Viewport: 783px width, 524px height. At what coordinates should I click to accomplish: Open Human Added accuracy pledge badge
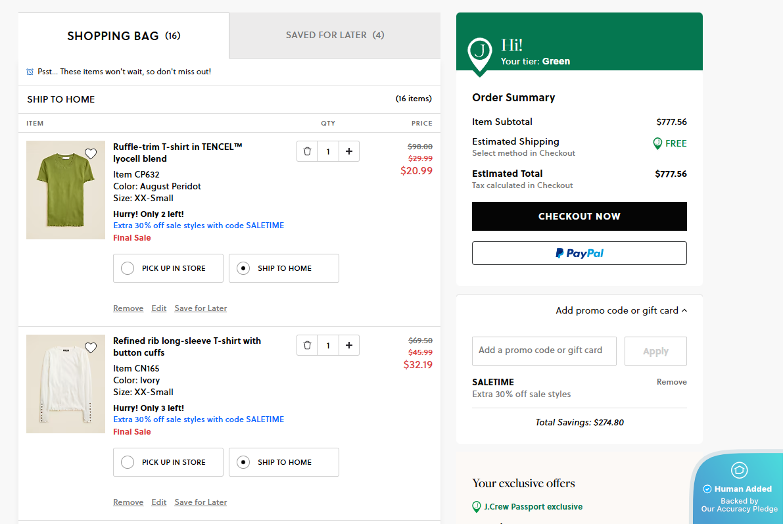click(x=739, y=489)
